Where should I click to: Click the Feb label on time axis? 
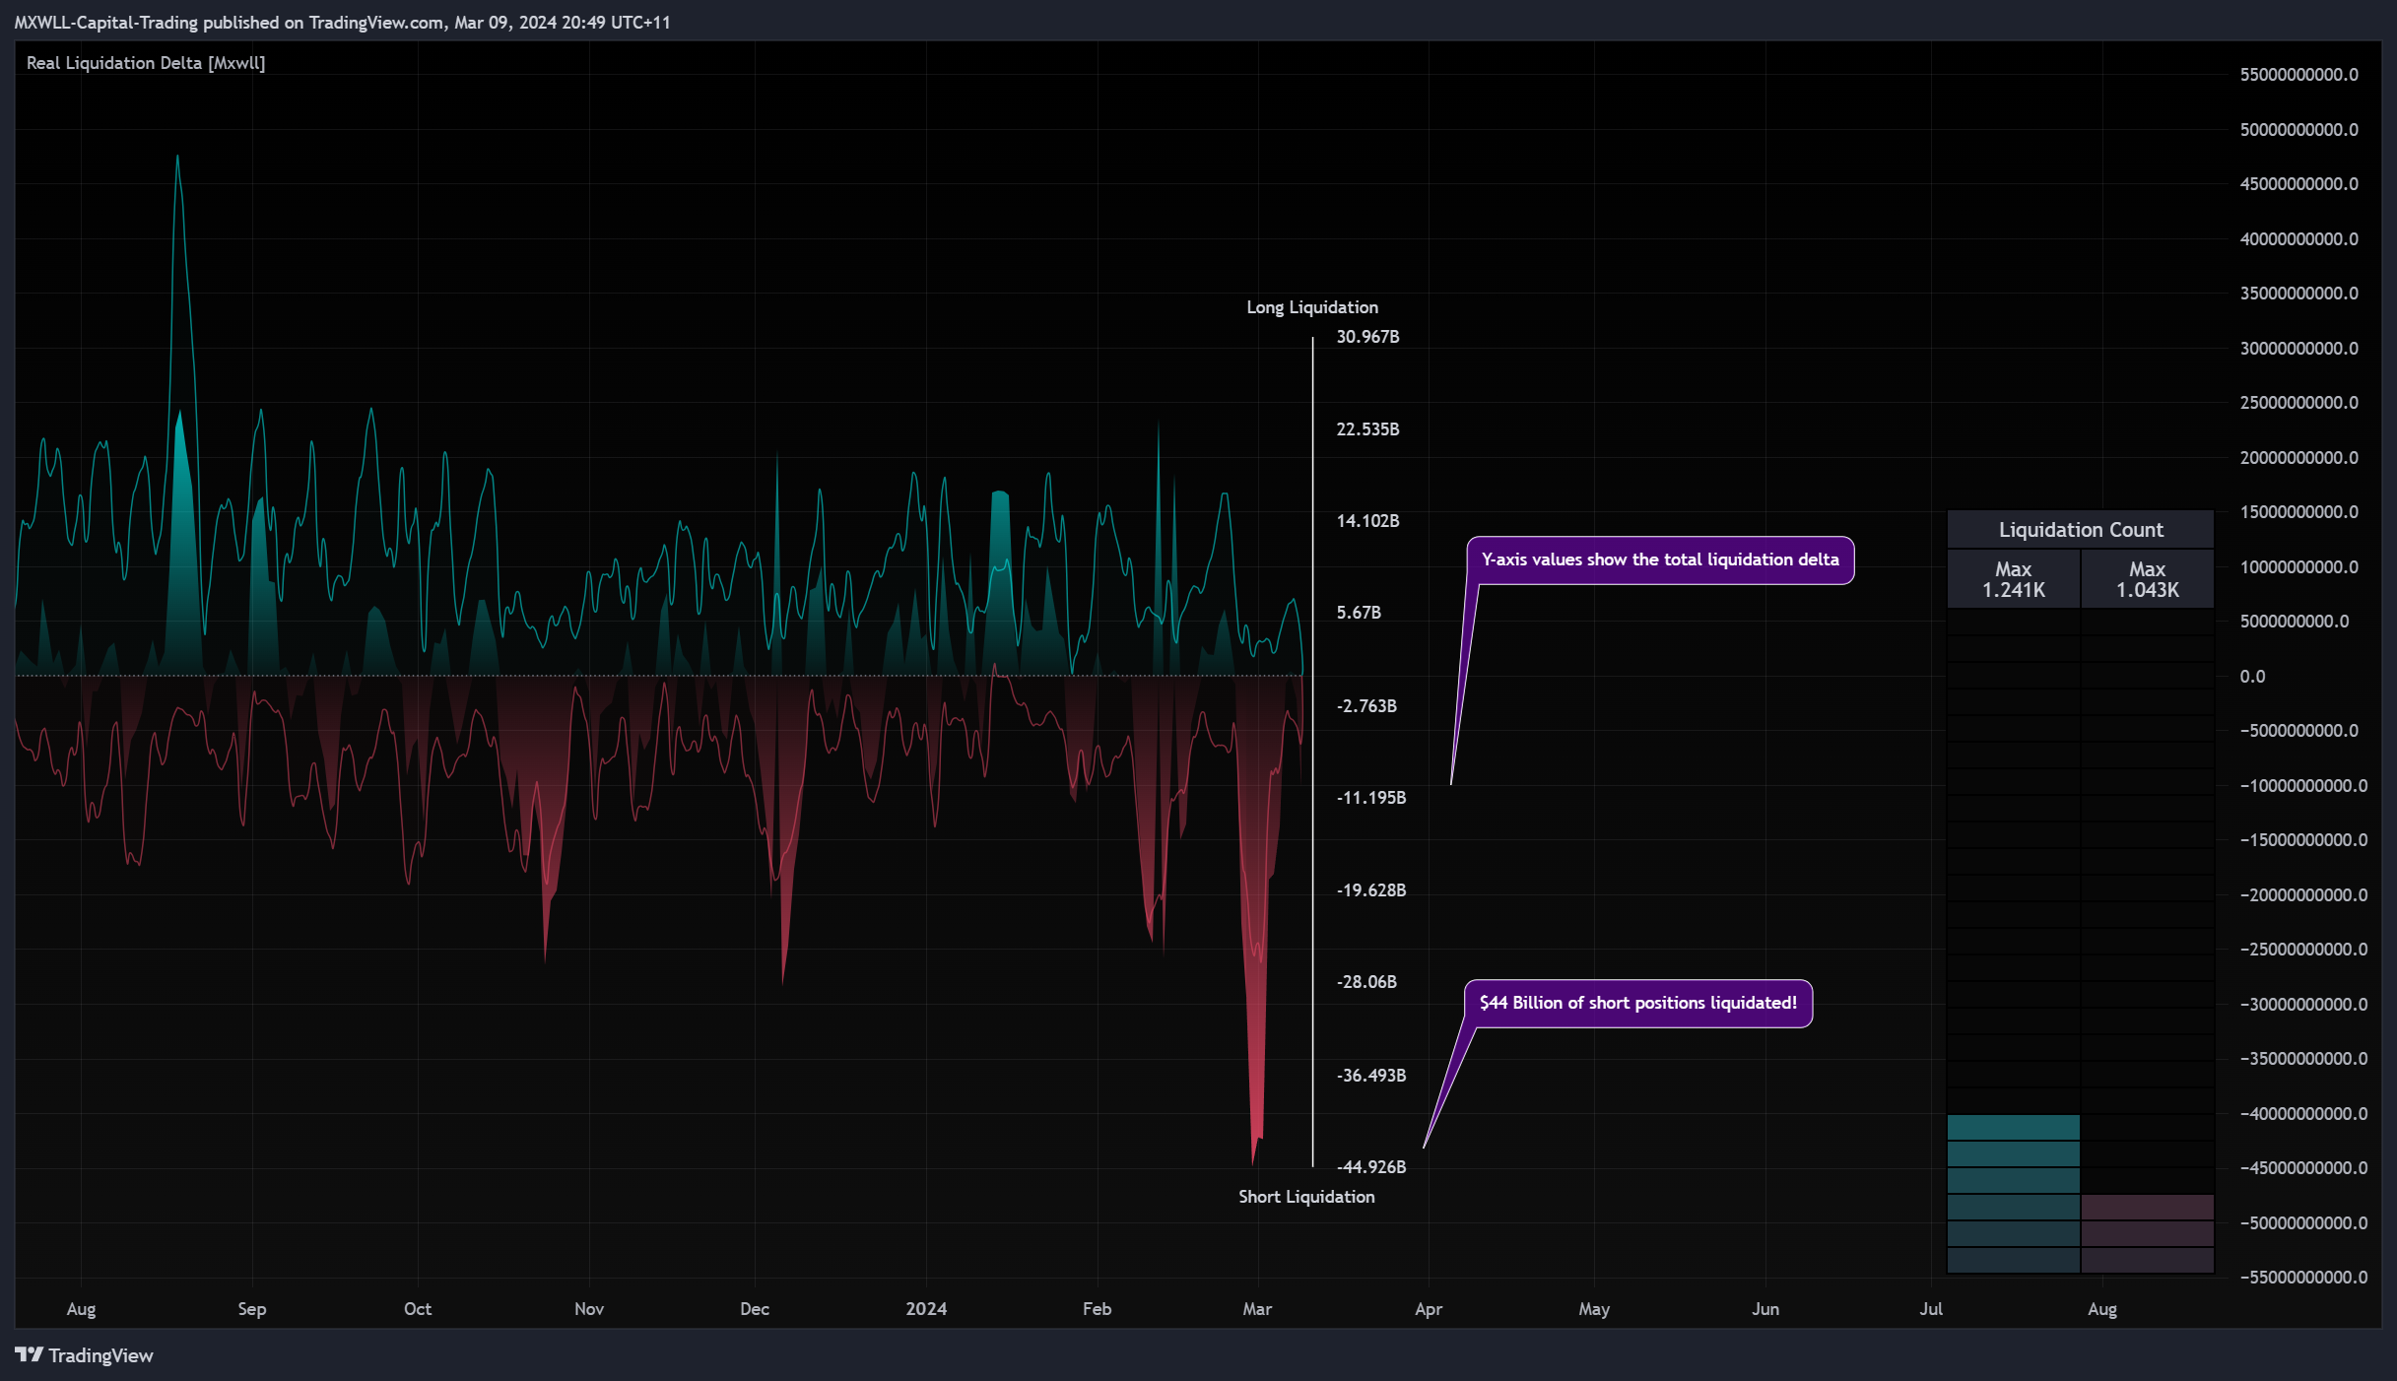pyautogui.click(x=1097, y=1309)
